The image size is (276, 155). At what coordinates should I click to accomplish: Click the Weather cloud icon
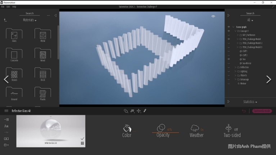point(195,128)
